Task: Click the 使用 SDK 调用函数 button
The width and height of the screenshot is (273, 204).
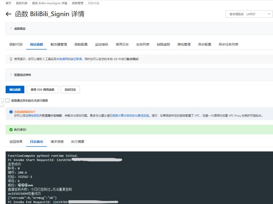Action: point(42,89)
